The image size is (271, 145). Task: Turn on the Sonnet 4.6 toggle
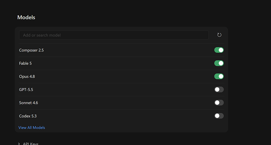click(219, 103)
